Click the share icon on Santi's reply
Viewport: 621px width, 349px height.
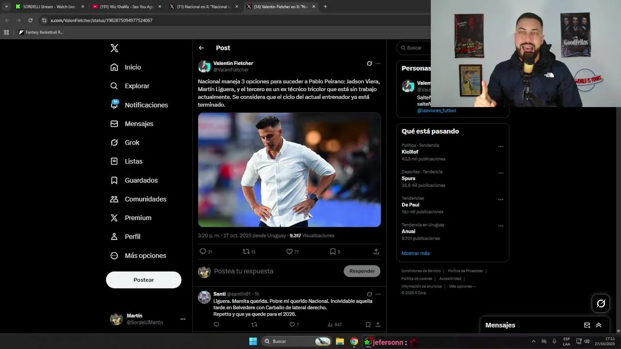tap(377, 325)
